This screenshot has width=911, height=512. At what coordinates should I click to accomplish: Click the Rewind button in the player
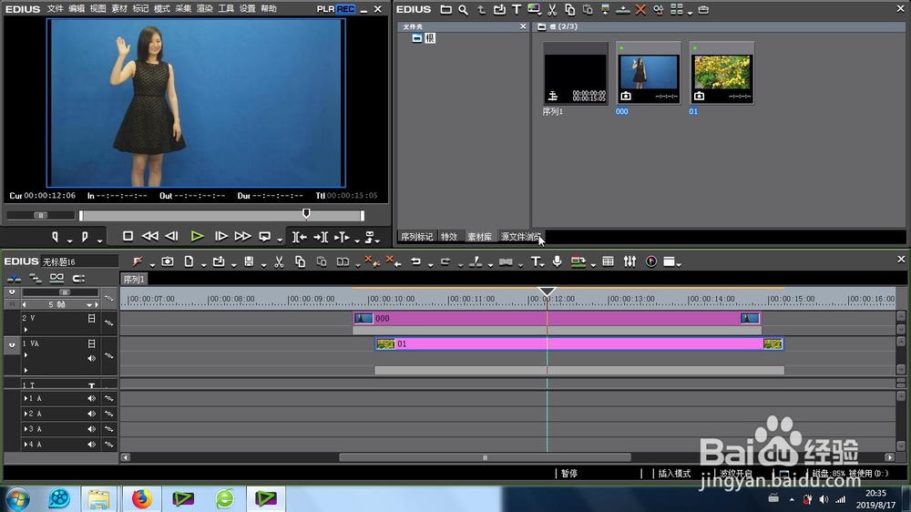(150, 236)
